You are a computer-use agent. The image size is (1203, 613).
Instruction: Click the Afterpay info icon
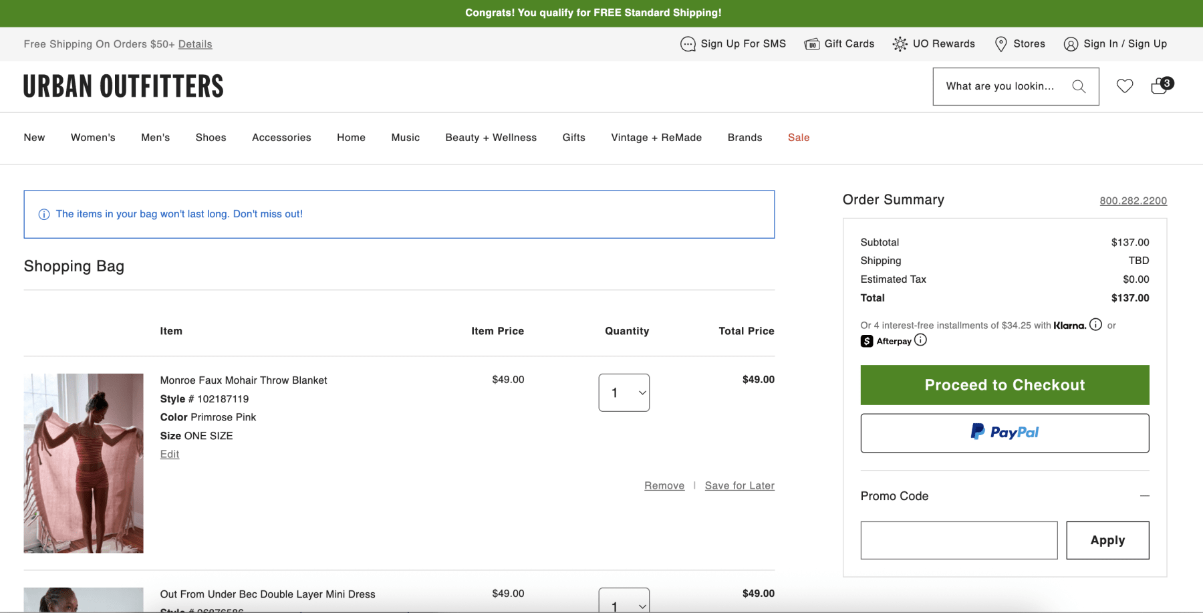pyautogui.click(x=920, y=340)
